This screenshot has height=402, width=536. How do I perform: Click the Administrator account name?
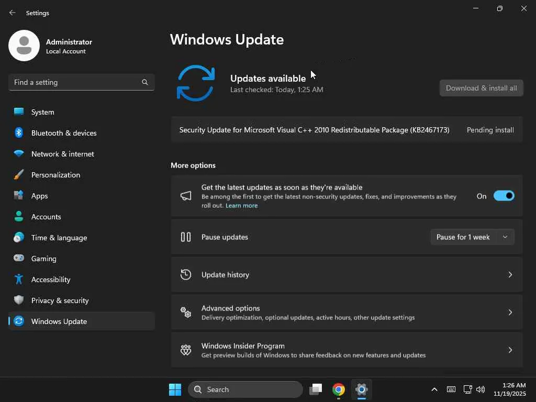(x=69, y=42)
